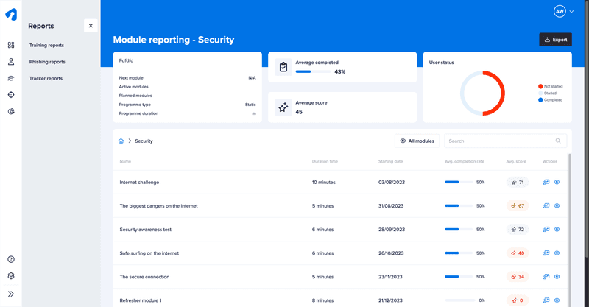The image size is (589, 307).
Task: Click the home icon in breadcrumb
Action: pos(121,141)
